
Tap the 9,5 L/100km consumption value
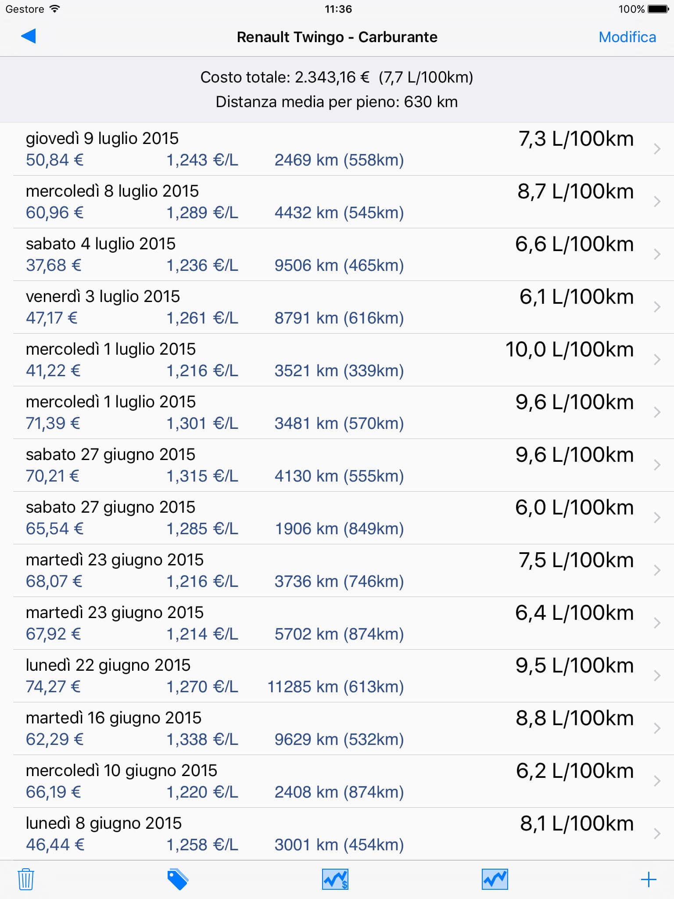[x=574, y=665]
